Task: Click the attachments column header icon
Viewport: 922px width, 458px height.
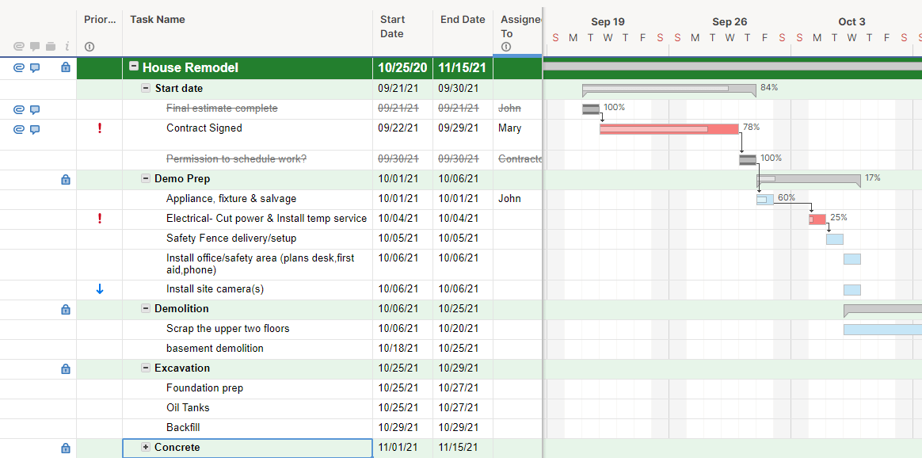Action: 19,47
